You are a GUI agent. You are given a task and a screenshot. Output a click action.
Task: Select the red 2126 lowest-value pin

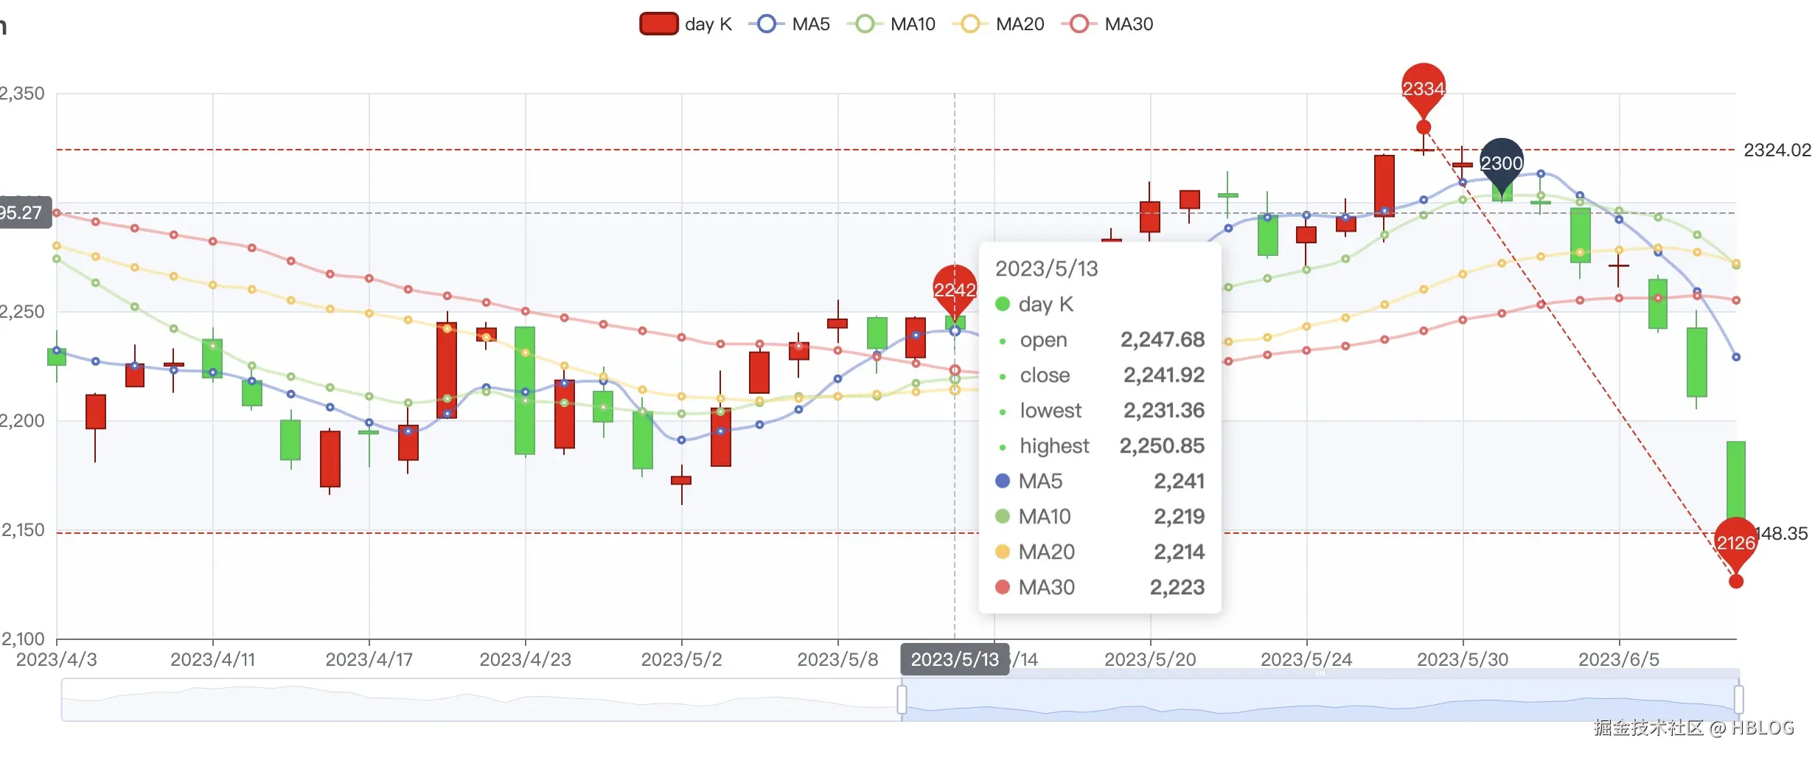[x=1735, y=544]
